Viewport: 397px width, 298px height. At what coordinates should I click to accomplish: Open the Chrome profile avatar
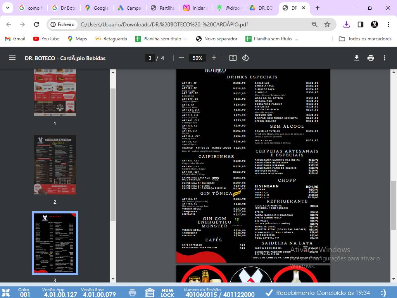click(x=374, y=24)
